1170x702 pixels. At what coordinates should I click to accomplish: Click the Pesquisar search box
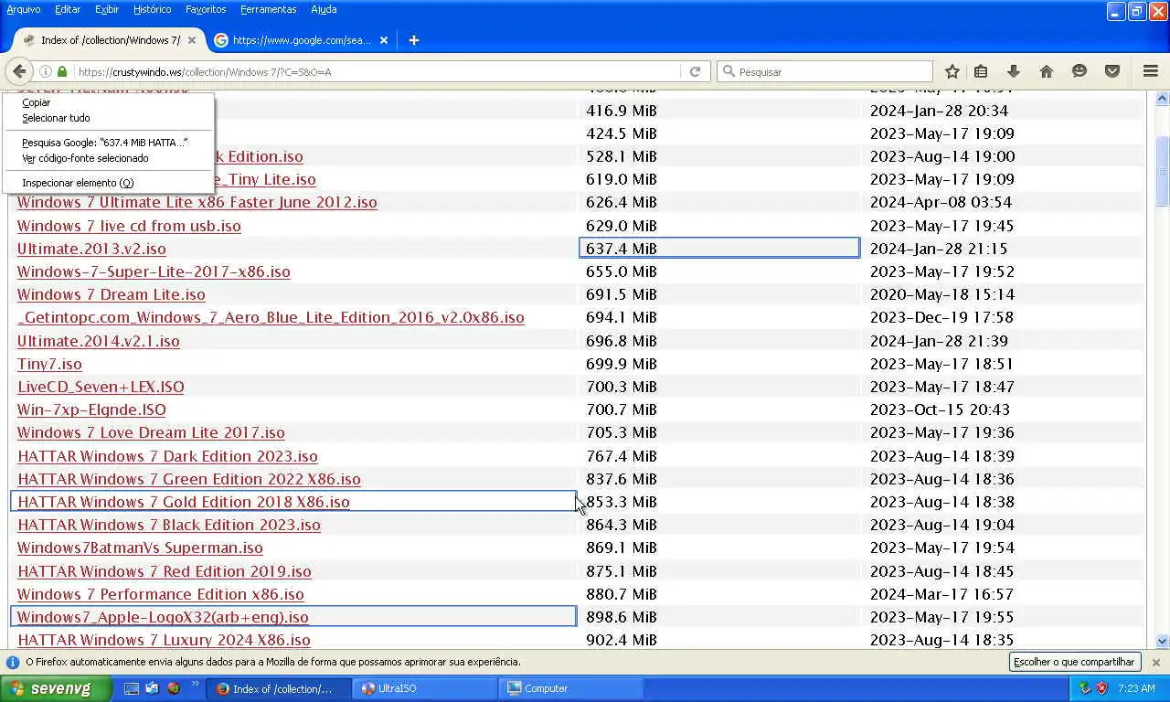(825, 71)
